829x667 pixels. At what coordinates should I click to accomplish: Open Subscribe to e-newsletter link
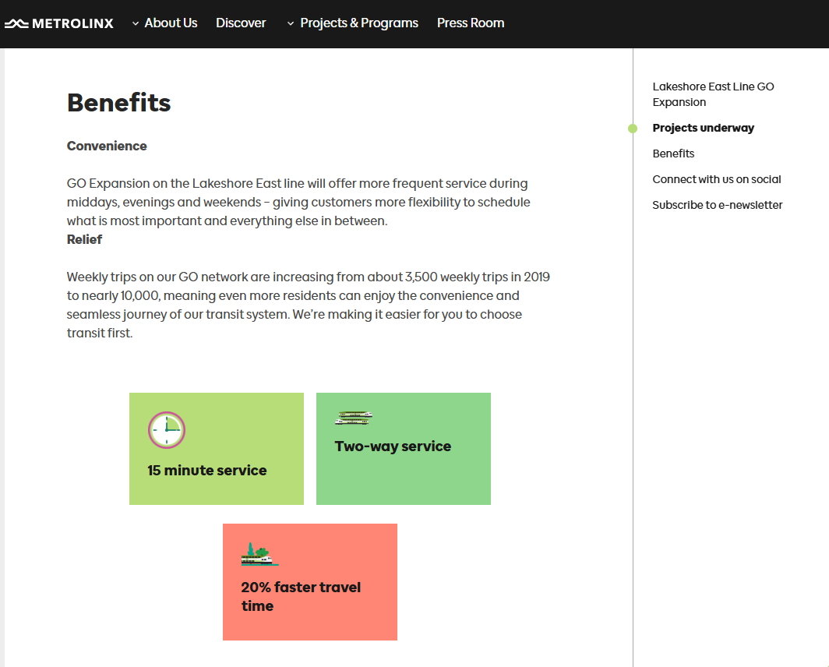[718, 205]
